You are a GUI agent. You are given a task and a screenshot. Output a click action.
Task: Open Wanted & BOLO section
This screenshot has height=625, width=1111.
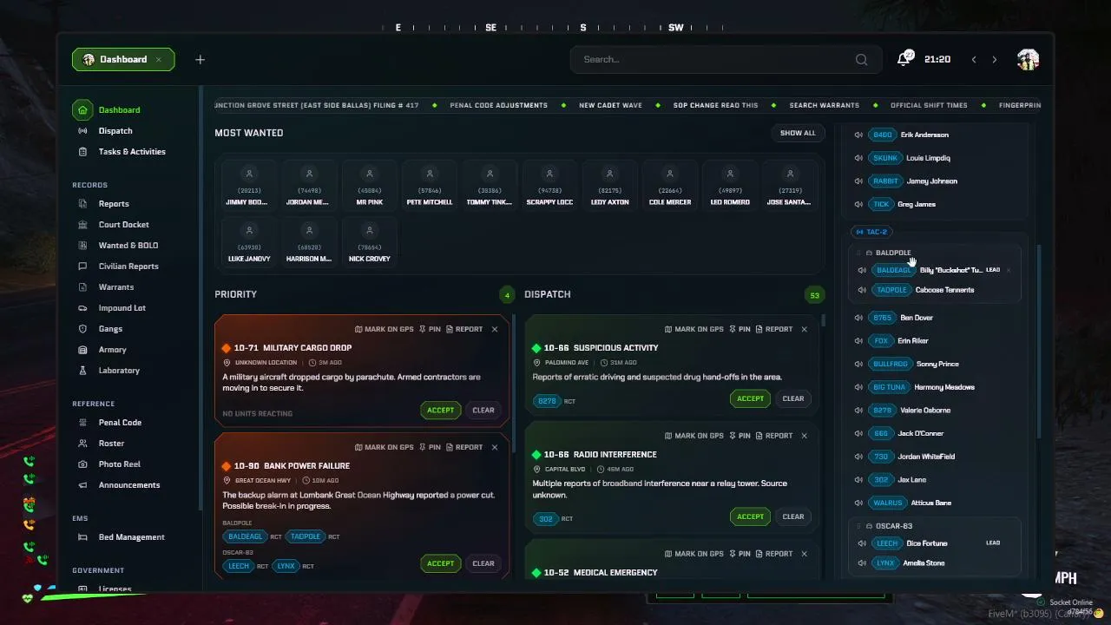pos(128,246)
